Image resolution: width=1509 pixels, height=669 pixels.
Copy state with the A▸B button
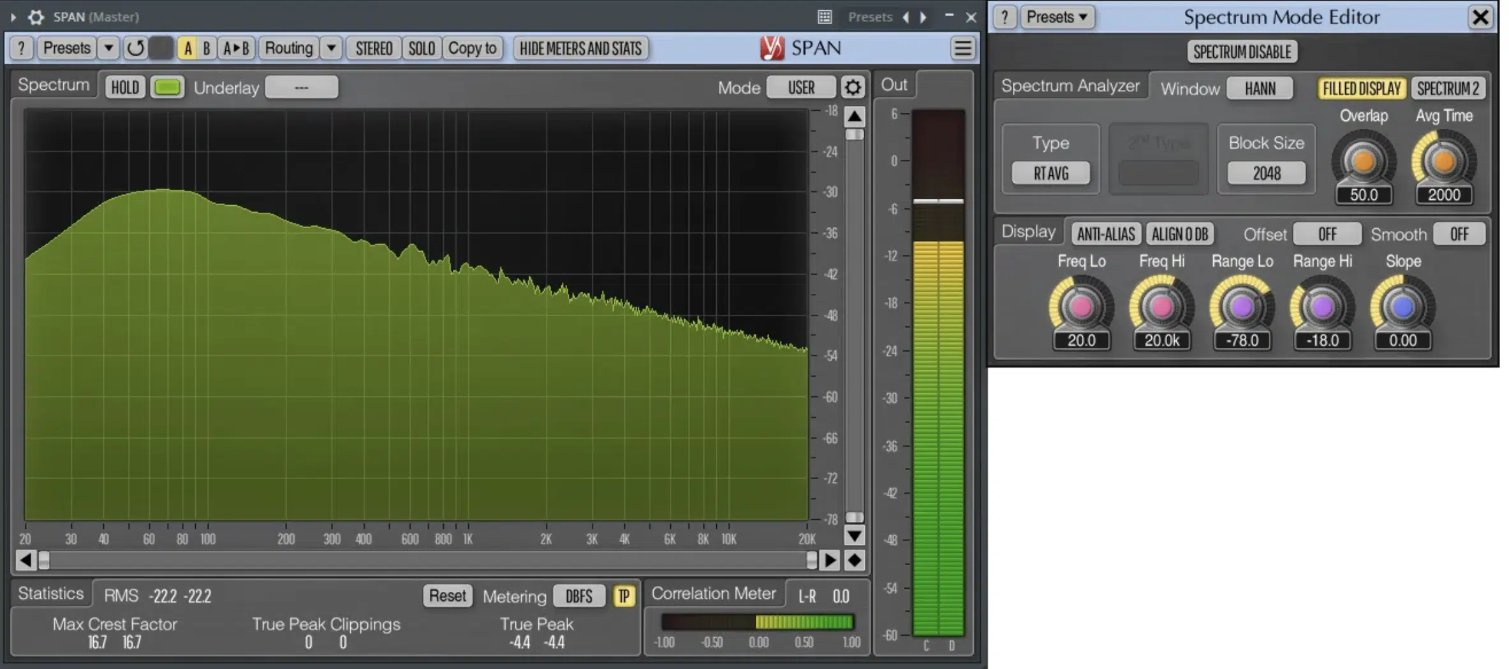tap(236, 48)
